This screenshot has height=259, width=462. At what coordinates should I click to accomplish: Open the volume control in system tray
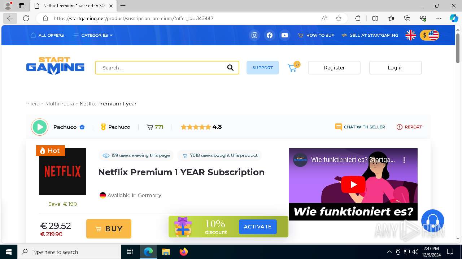(x=415, y=252)
